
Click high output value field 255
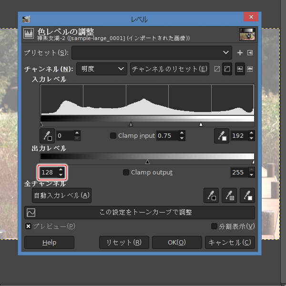[240, 173]
